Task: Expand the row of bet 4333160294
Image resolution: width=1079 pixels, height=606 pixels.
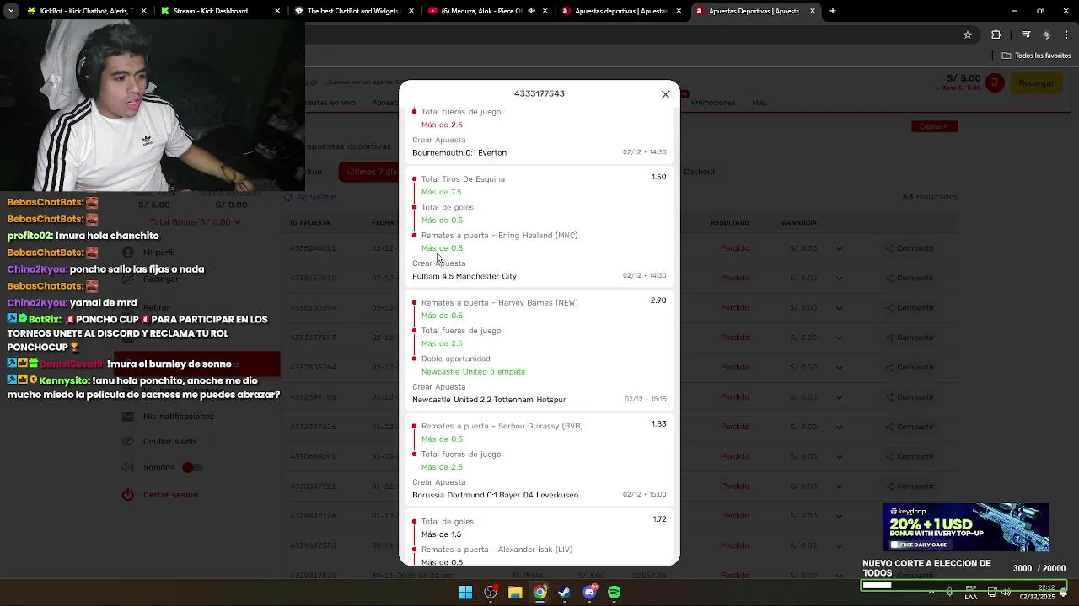Action: pos(839,308)
